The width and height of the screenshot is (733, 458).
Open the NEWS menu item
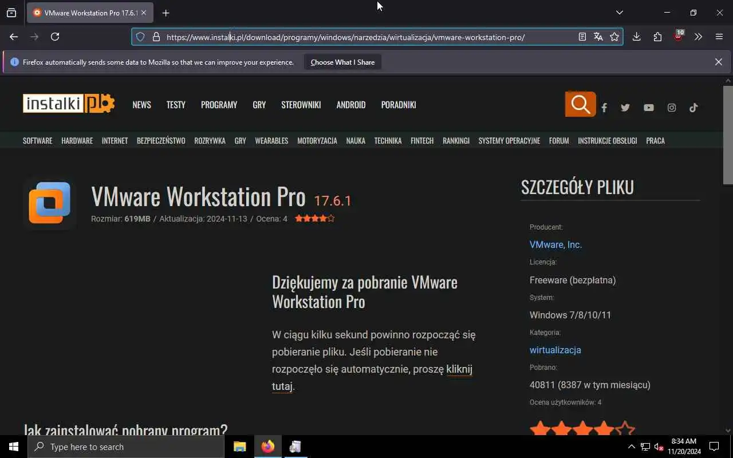coord(141,105)
